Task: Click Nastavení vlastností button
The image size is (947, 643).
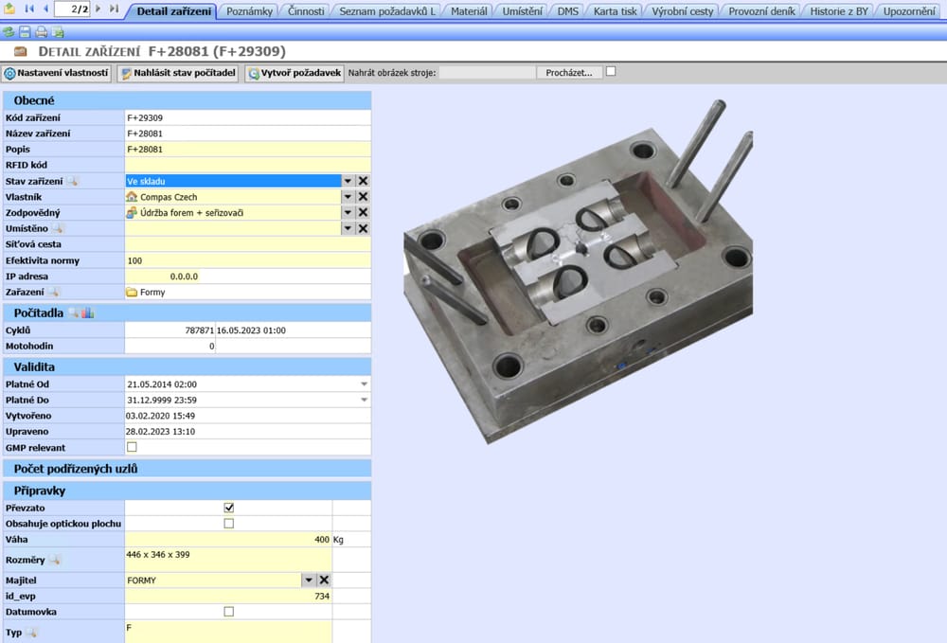Action: pos(56,73)
